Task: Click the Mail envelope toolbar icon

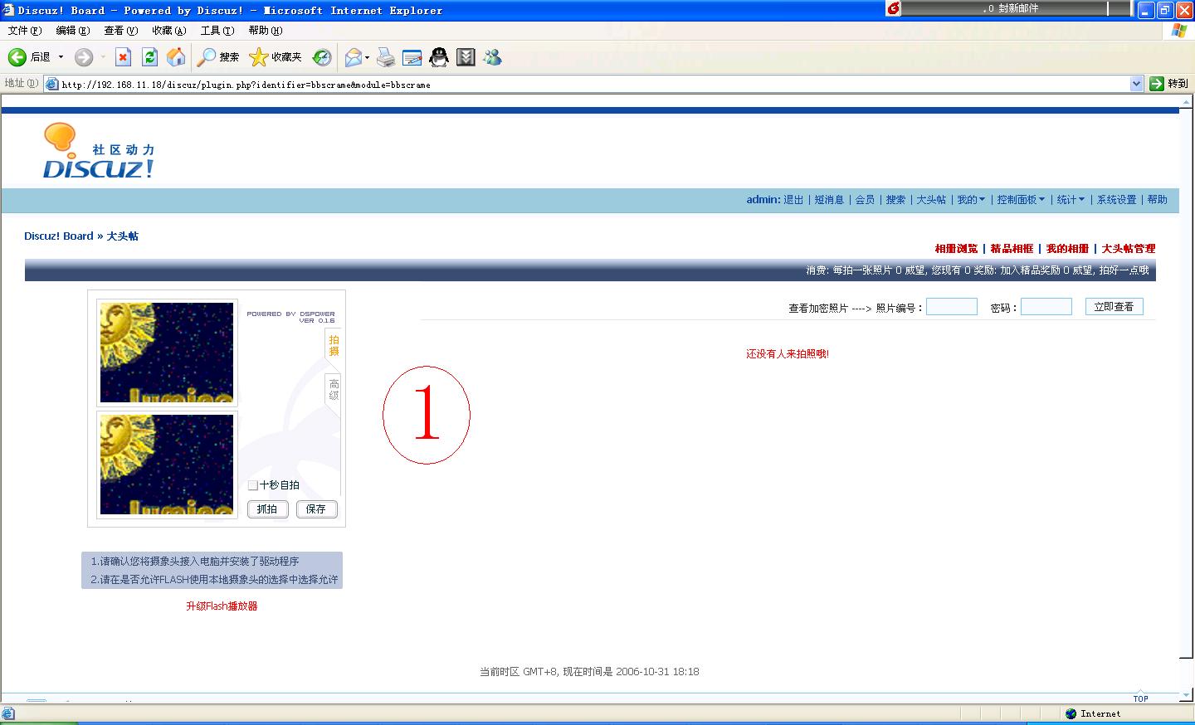Action: coord(354,57)
